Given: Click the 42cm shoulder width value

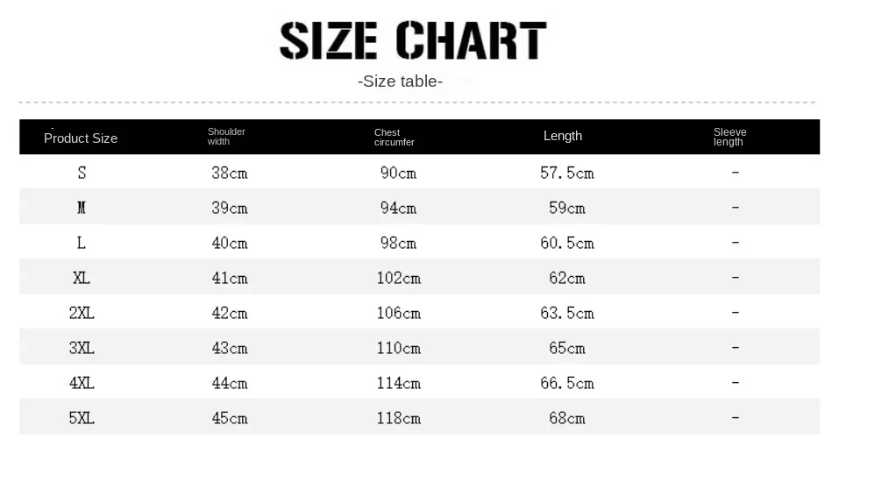Looking at the screenshot, I should pos(230,313).
